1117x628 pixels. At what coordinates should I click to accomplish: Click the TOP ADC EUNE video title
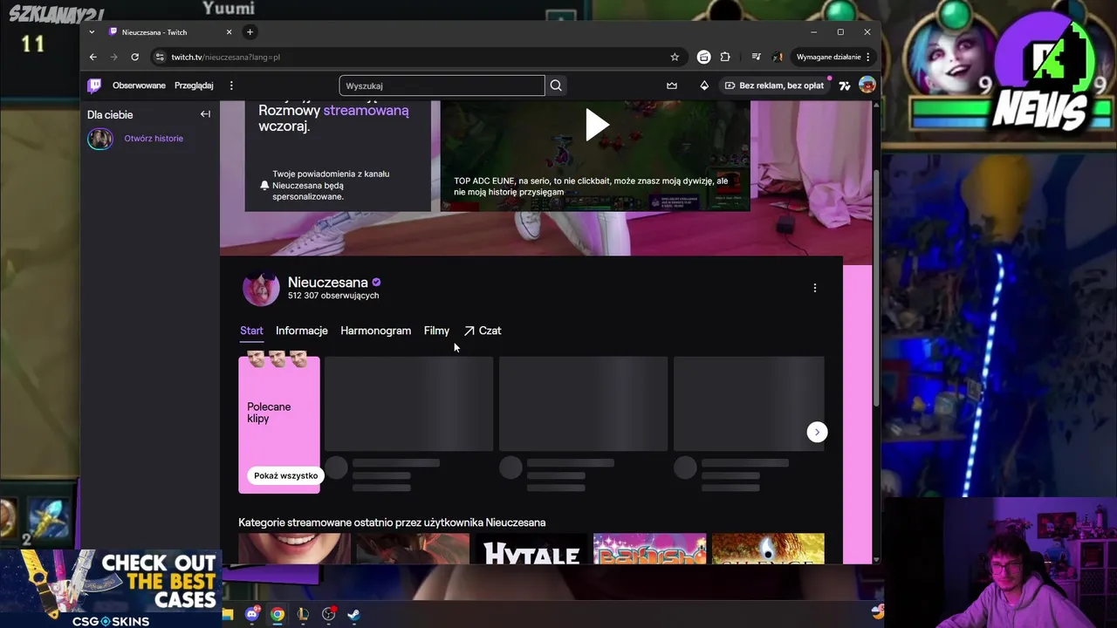point(591,187)
